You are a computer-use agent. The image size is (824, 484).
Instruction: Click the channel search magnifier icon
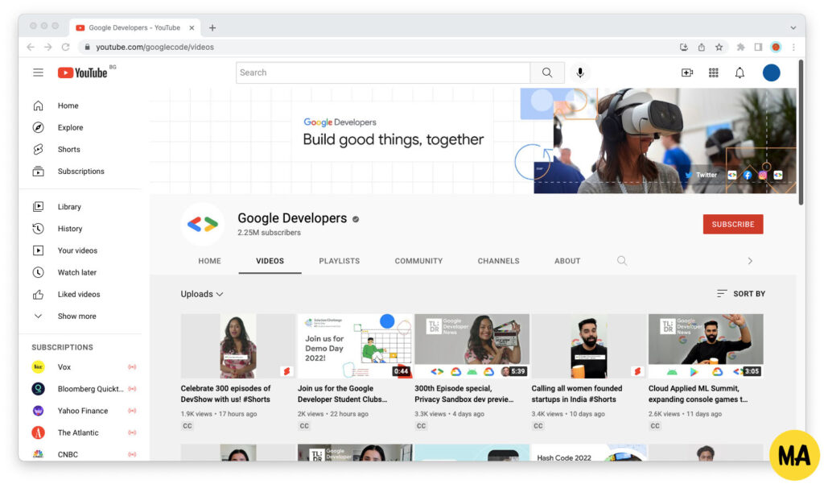coord(622,261)
